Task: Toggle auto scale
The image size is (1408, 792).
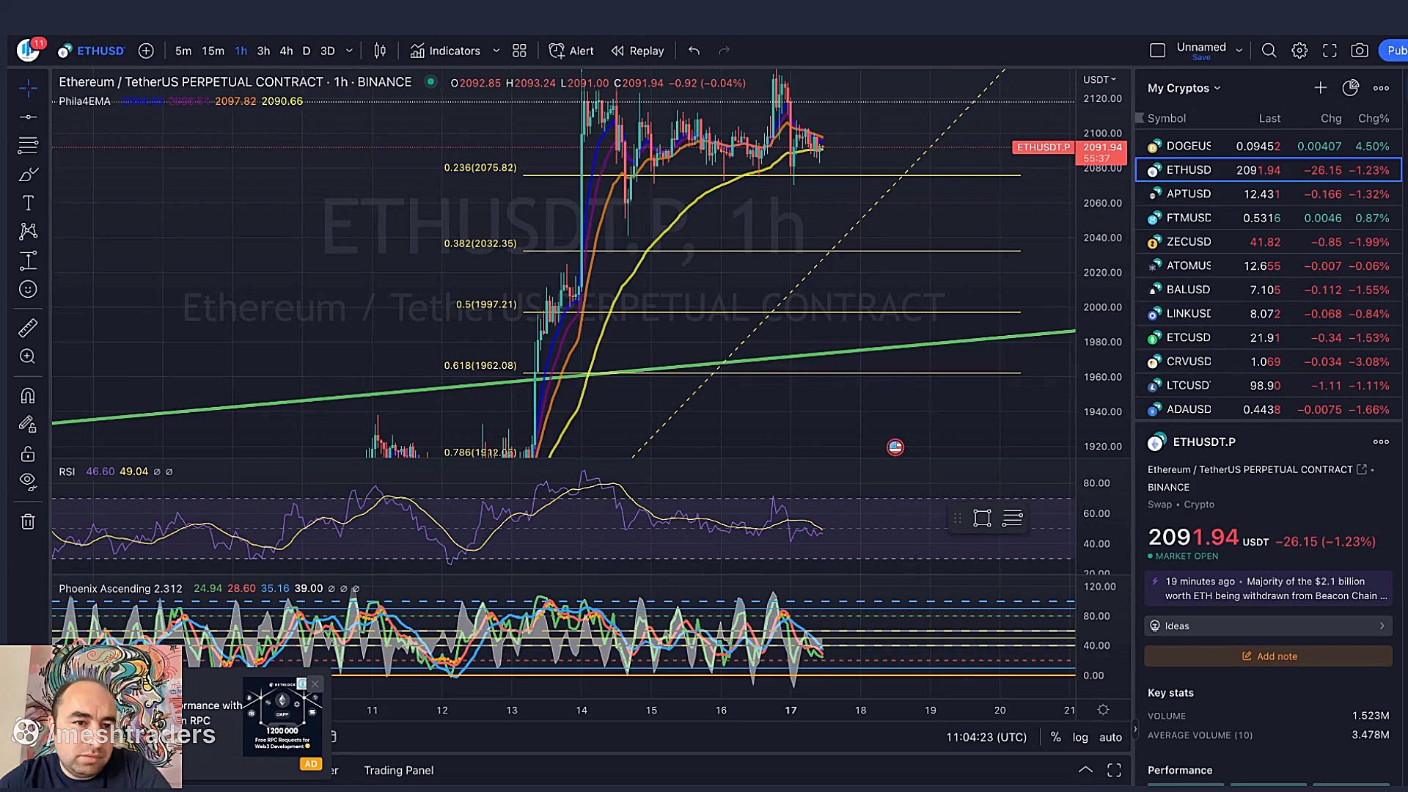Action: (x=1110, y=737)
